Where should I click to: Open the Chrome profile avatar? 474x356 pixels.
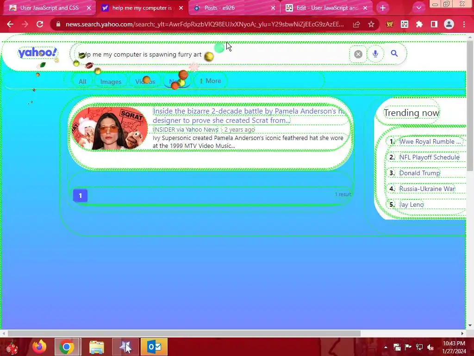click(449, 24)
